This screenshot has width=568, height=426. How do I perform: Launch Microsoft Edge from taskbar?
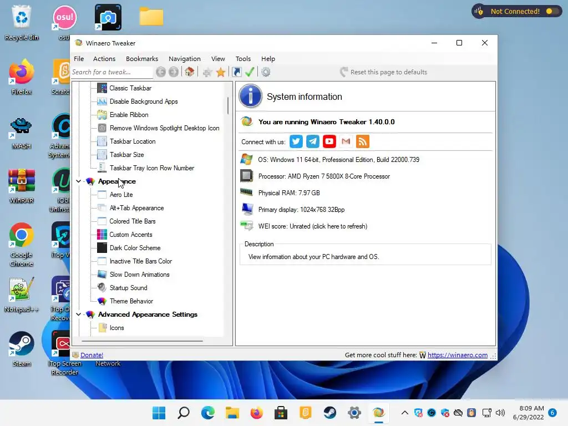click(208, 413)
